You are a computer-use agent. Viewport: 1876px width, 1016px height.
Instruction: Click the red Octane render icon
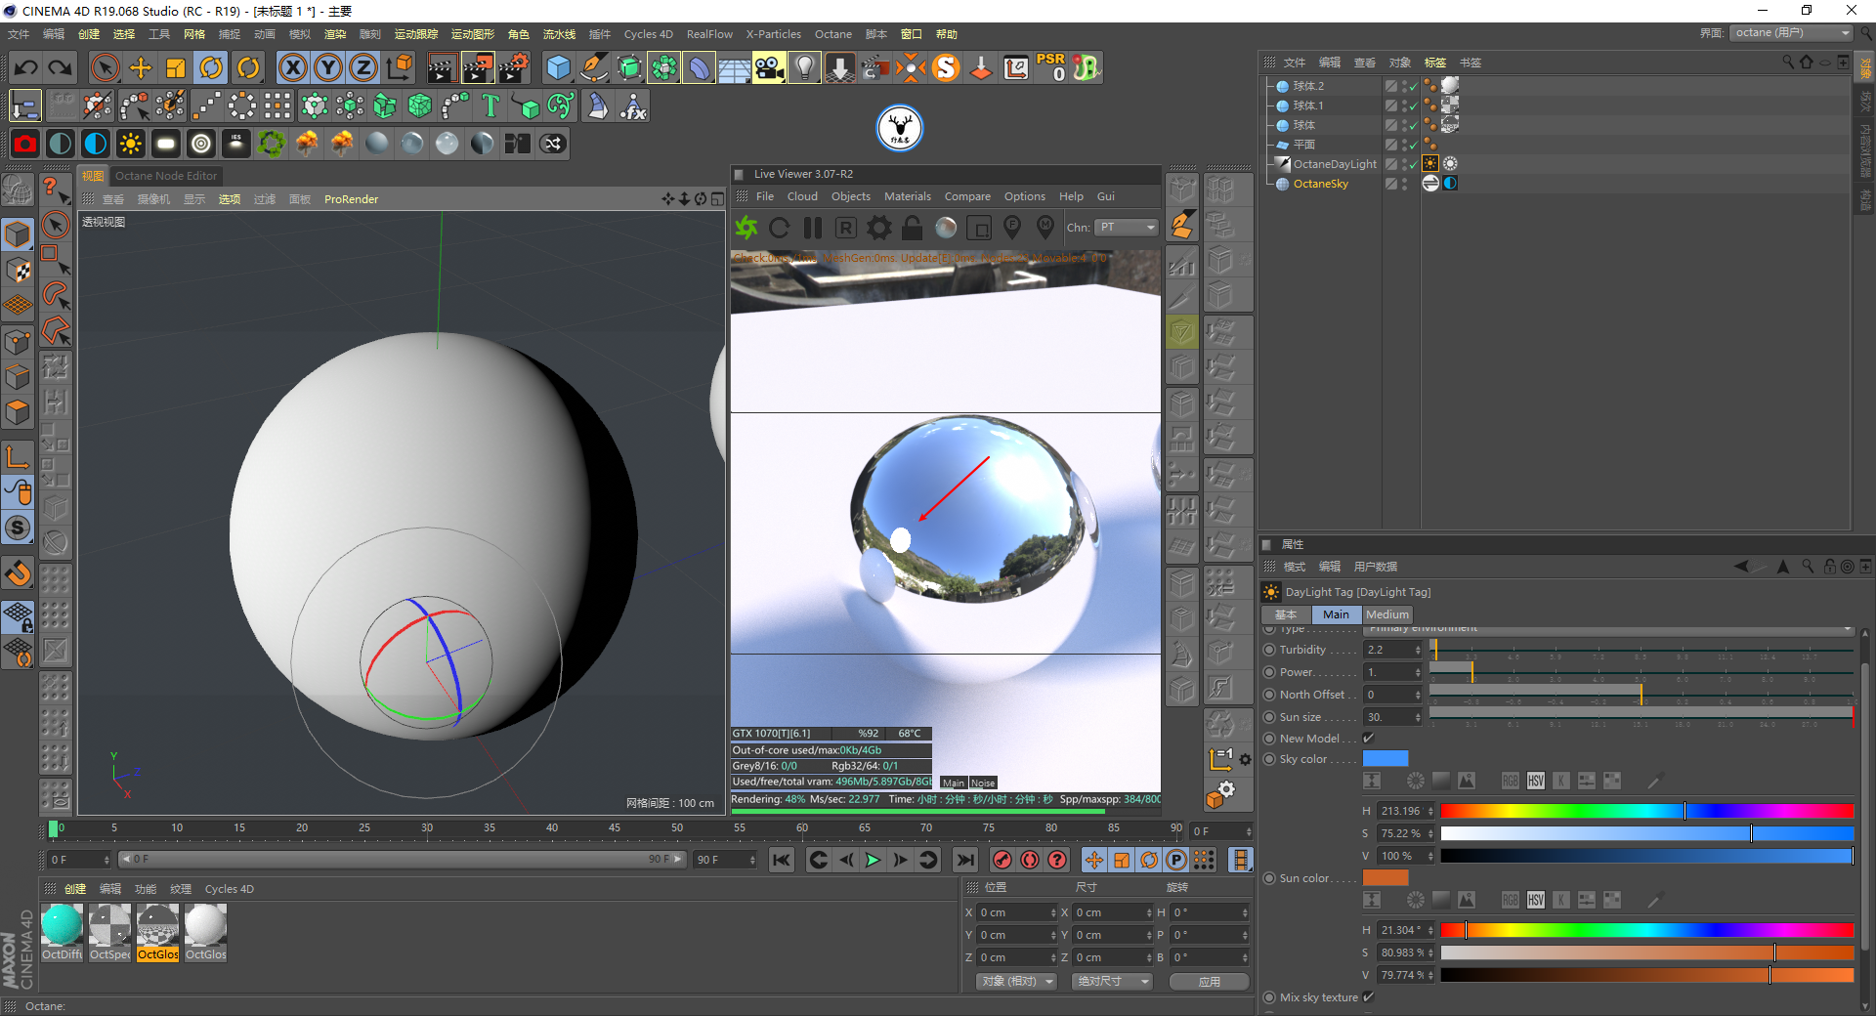coord(25,144)
